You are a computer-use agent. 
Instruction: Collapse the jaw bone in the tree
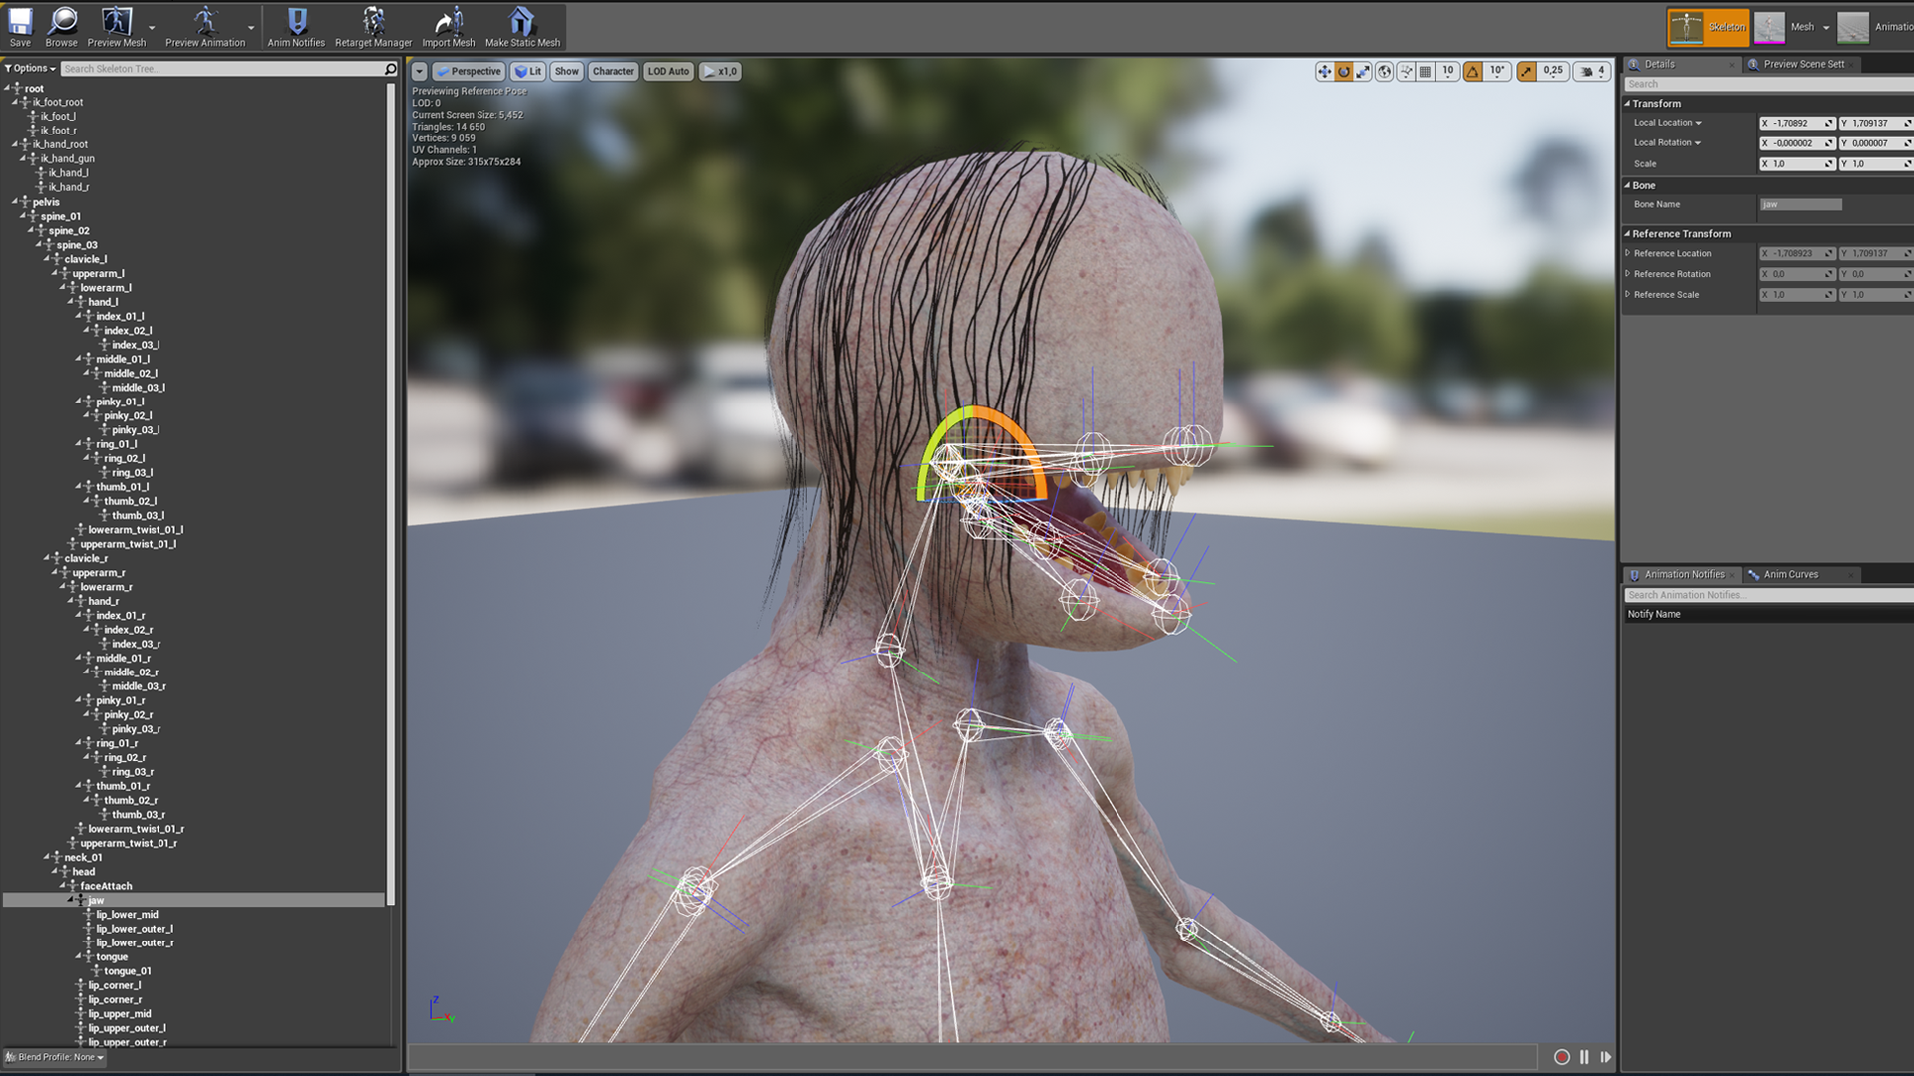[72, 900]
